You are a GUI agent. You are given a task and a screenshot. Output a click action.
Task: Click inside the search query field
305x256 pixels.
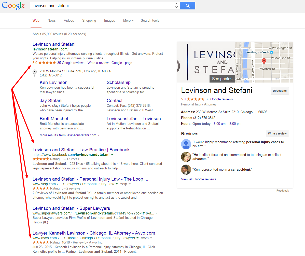(x=102, y=6)
